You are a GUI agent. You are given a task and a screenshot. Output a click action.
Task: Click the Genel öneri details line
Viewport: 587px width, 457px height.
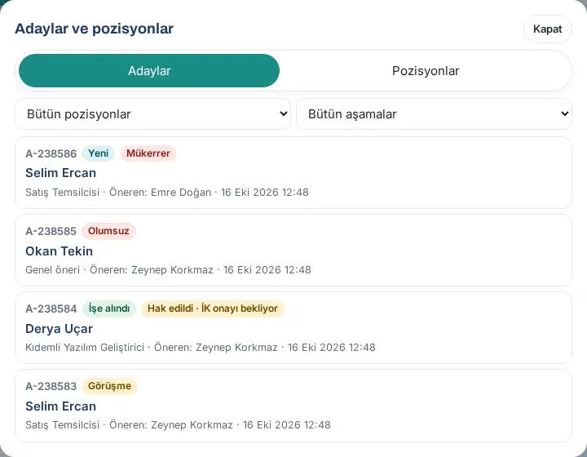(x=168, y=269)
